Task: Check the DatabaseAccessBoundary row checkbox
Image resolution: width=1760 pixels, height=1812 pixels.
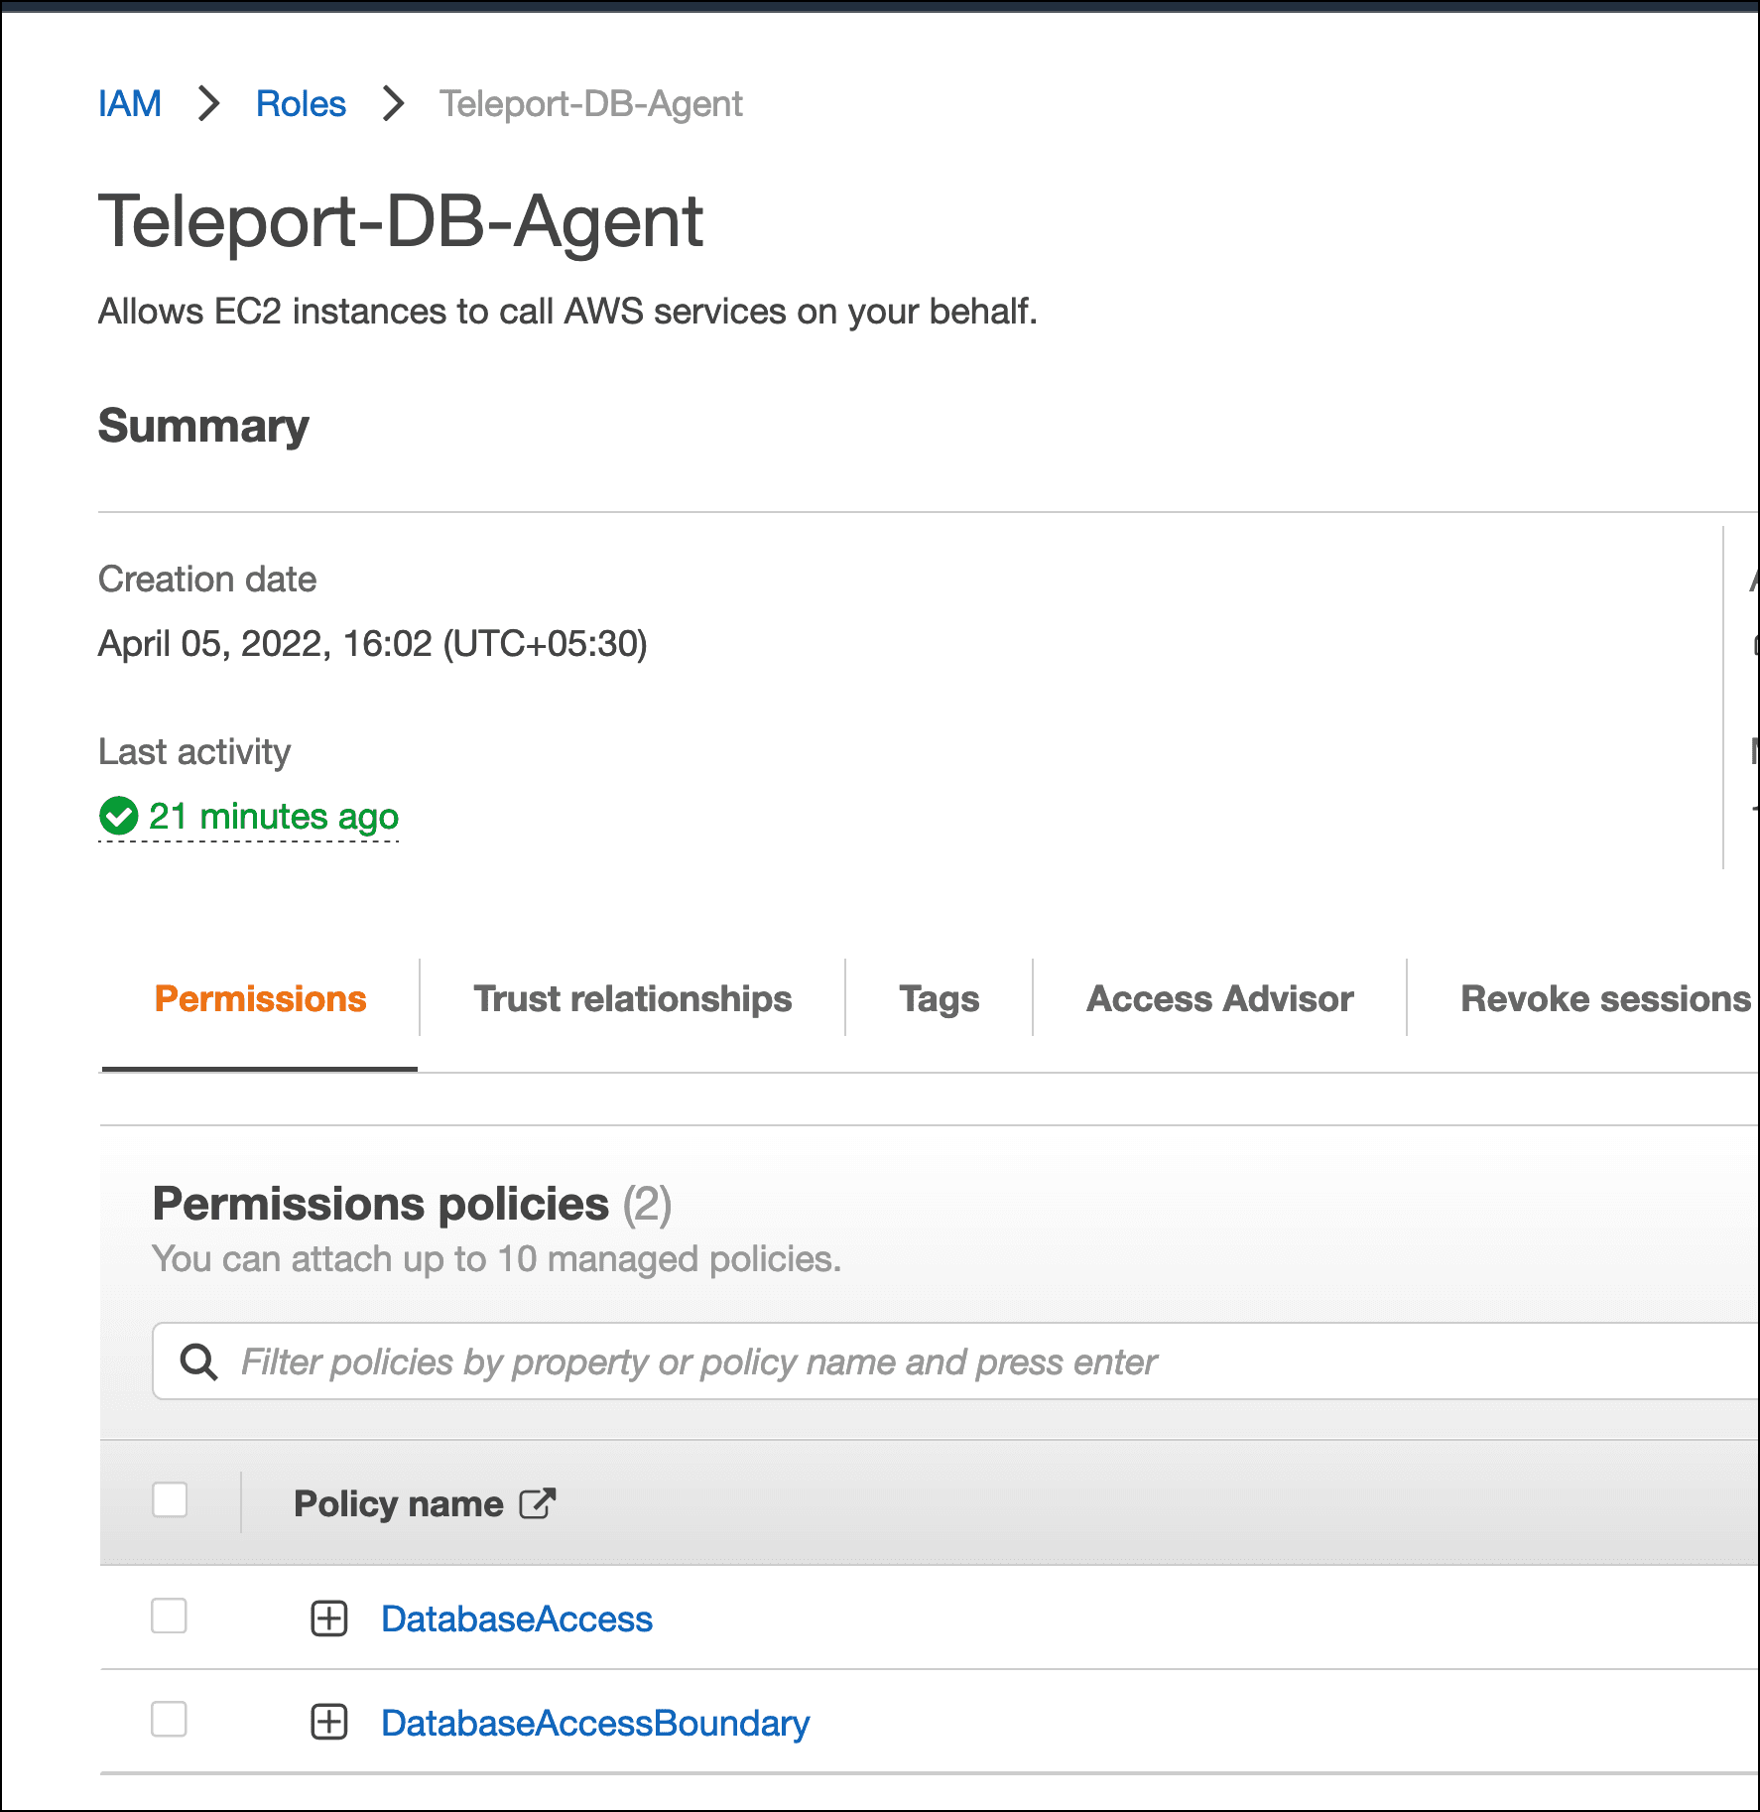Action: pos(169,1723)
